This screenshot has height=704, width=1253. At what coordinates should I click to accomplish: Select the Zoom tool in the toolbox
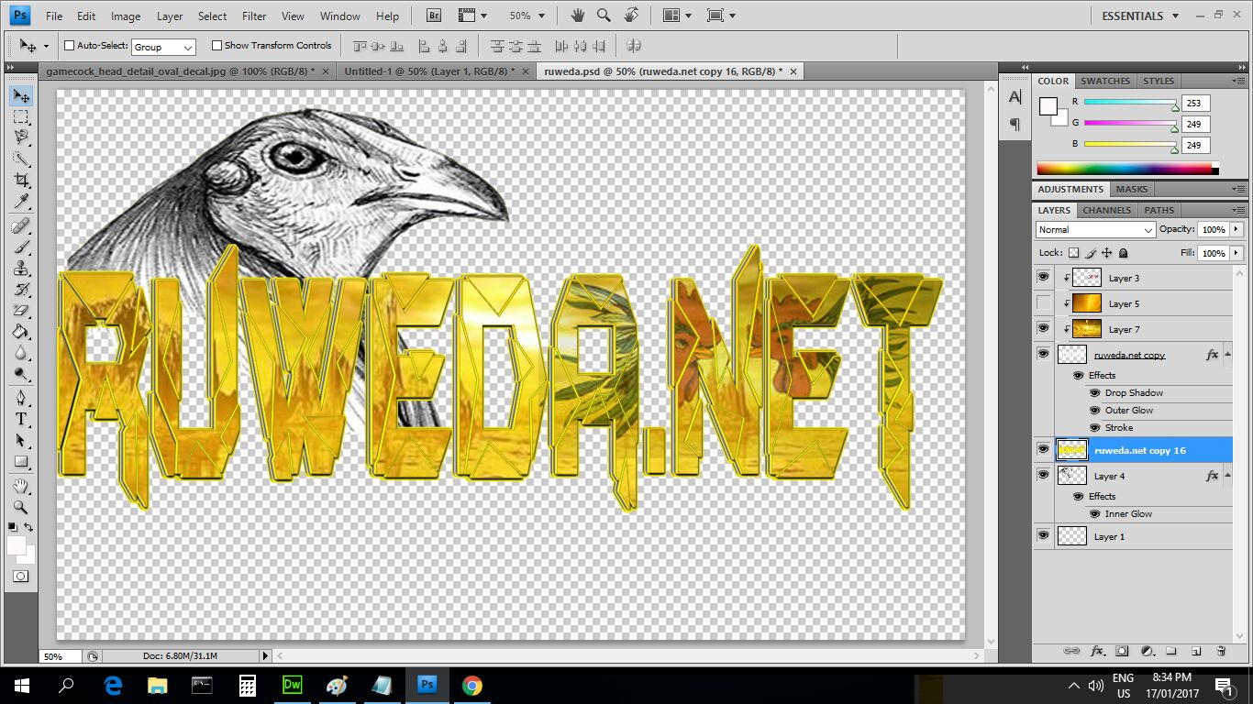click(21, 507)
